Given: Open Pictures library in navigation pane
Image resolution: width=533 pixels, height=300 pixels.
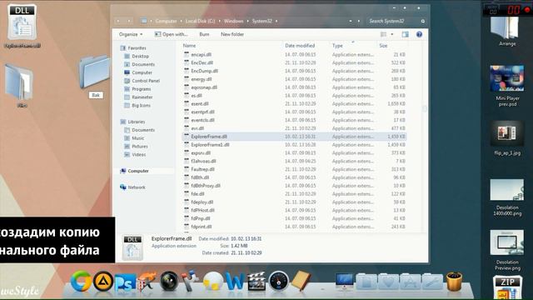Looking at the screenshot, I should [136, 147].
